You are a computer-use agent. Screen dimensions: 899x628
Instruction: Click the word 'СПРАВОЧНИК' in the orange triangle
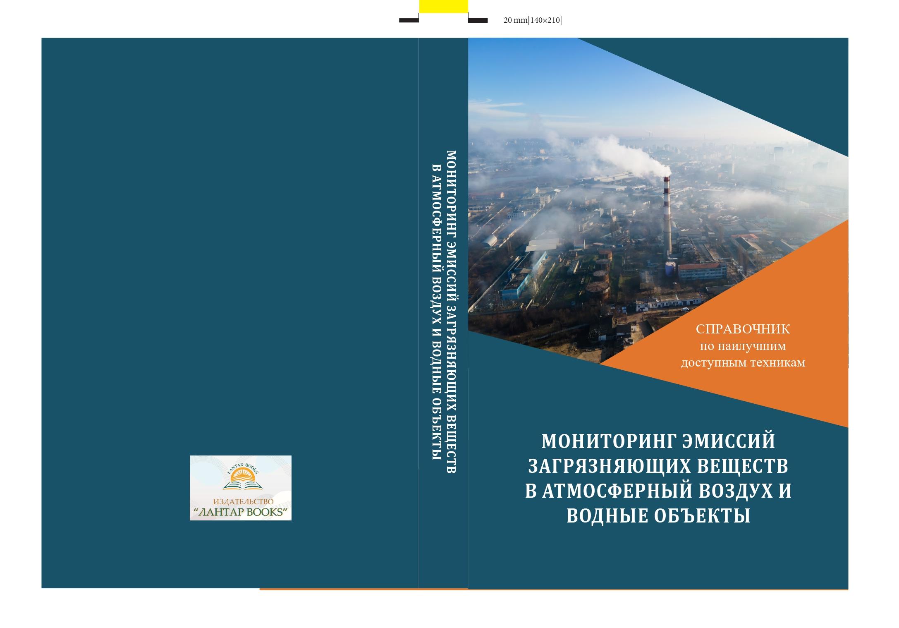[x=743, y=329]
